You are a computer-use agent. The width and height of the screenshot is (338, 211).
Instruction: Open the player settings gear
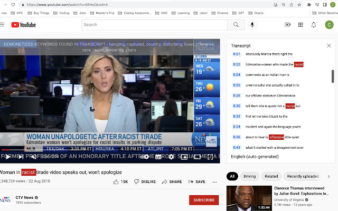tap(171, 157)
